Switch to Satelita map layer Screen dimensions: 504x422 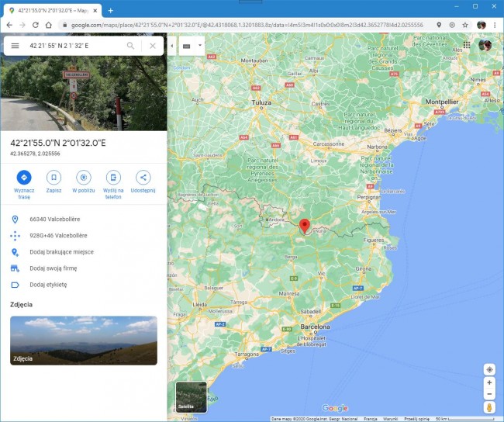click(x=192, y=397)
